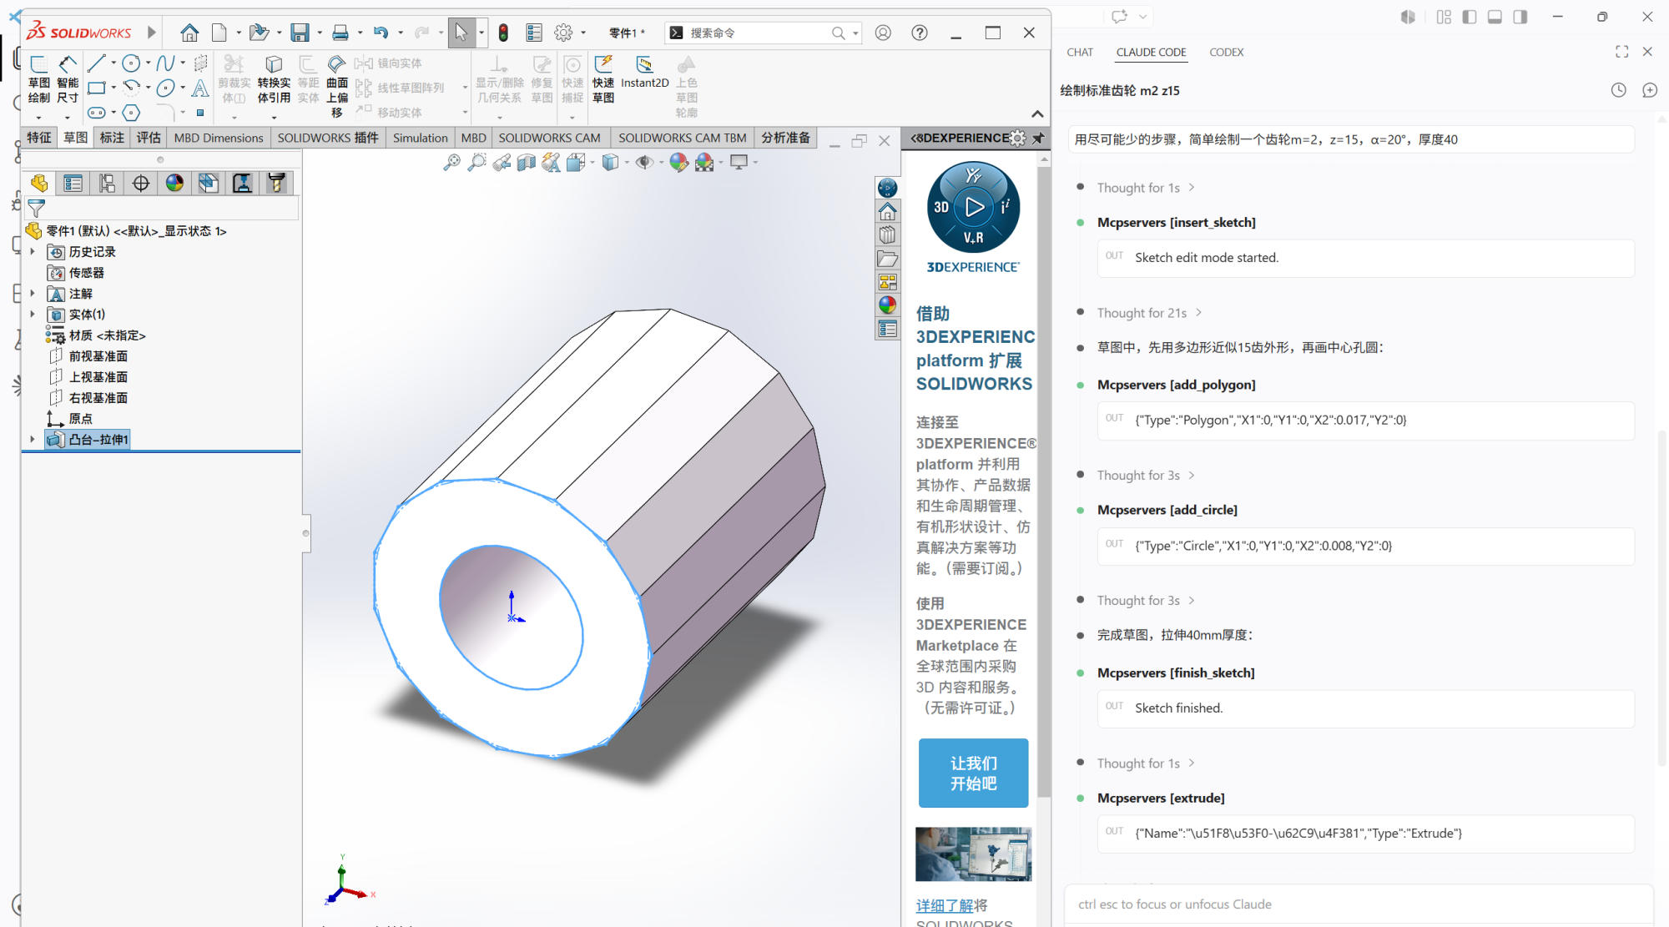Switch to the 评估 ribbon tab
Viewport: 1669px width, 927px height.
pos(149,138)
